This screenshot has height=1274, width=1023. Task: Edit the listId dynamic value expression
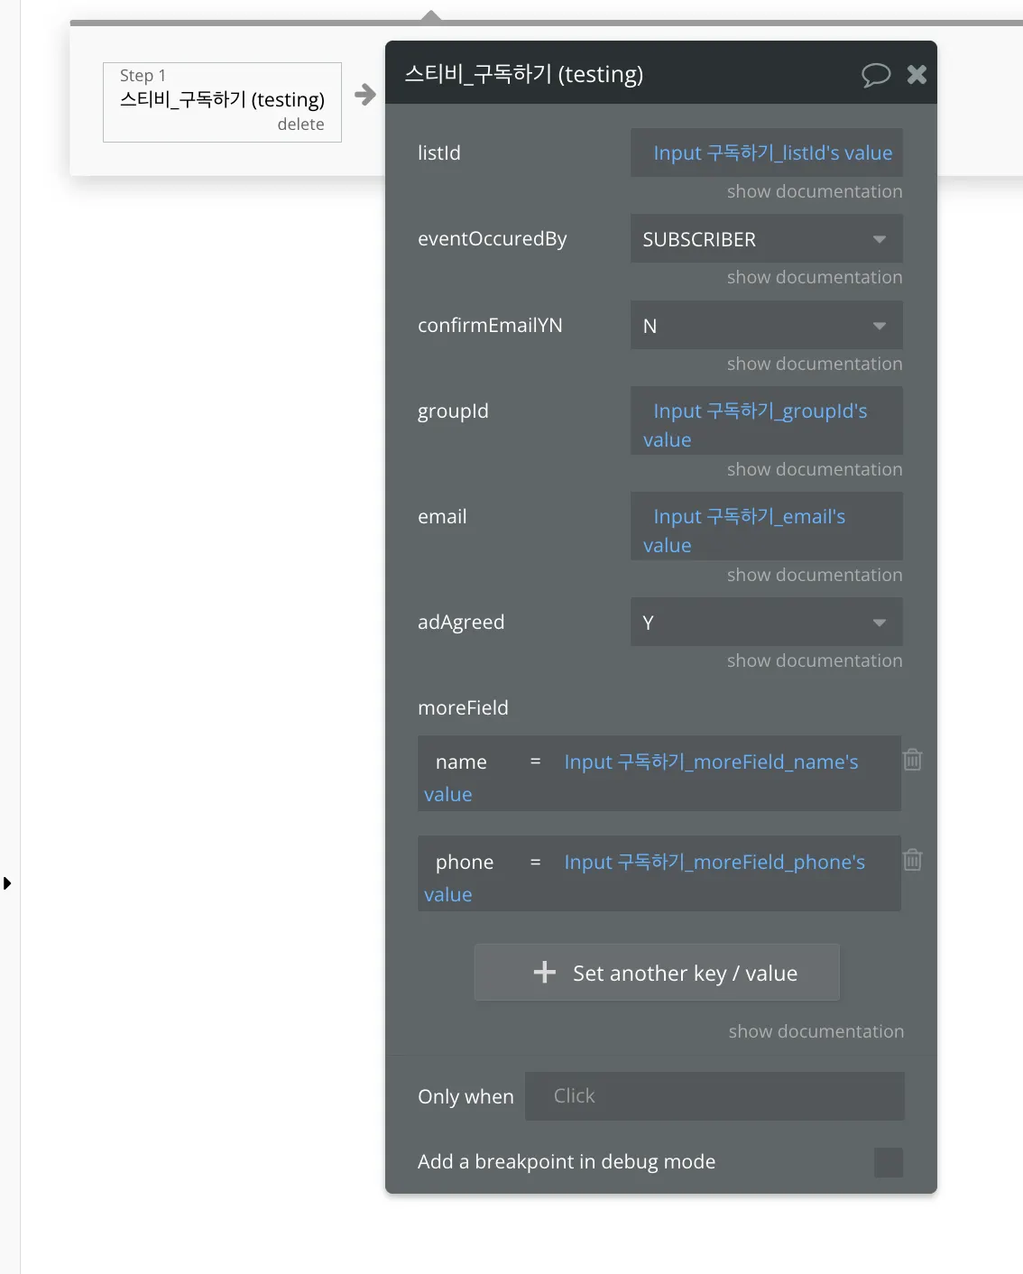pos(772,153)
